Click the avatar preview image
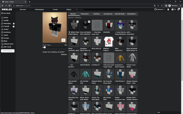 55,27
